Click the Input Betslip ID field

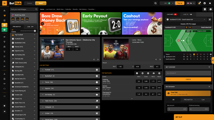pyautogui.click(x=188, y=73)
